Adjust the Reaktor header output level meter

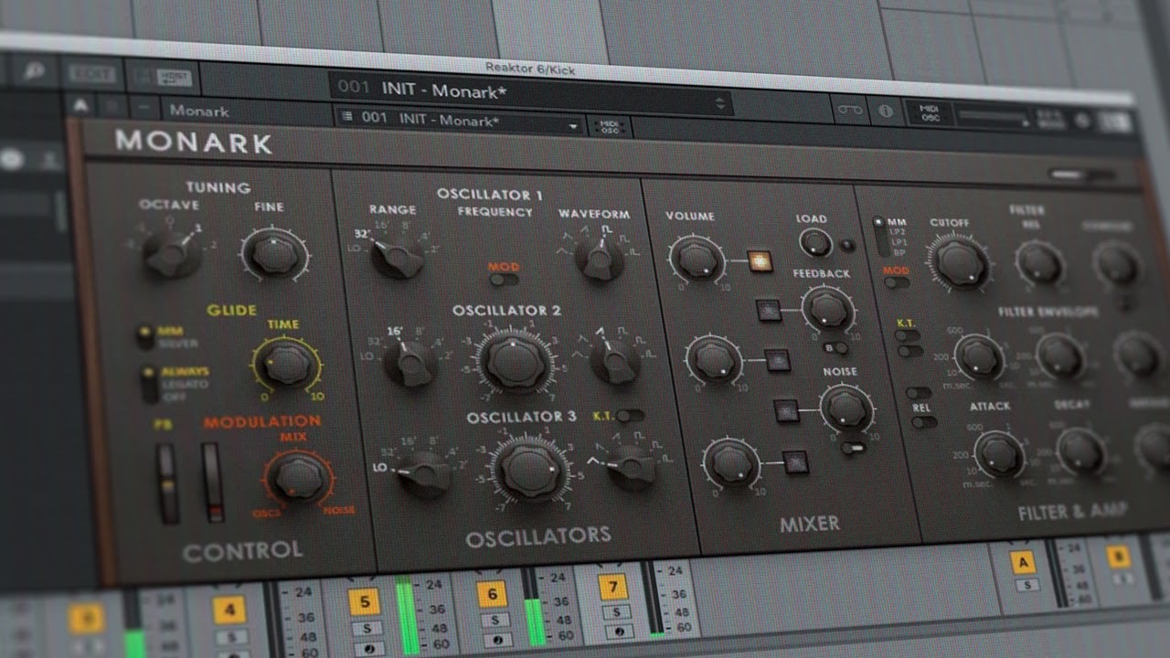(x=994, y=118)
